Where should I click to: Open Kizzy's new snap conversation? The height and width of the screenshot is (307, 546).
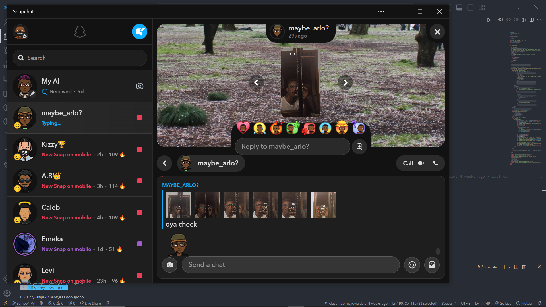click(80, 149)
